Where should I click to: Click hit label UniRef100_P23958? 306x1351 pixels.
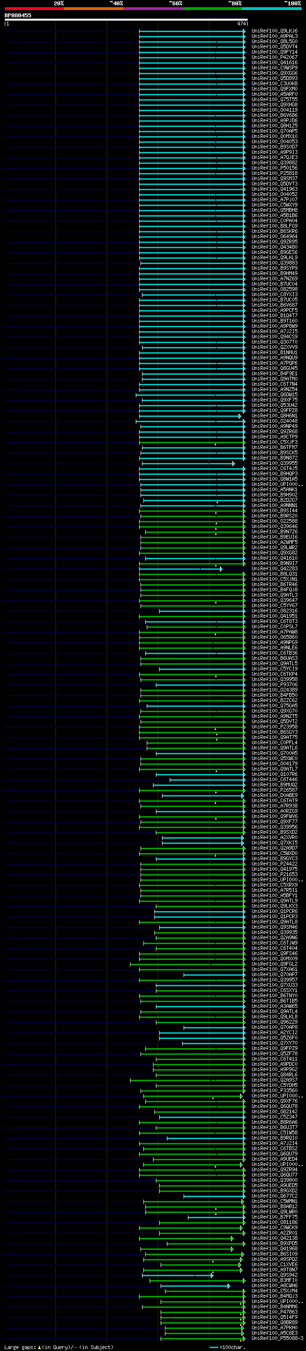tap(274, 727)
